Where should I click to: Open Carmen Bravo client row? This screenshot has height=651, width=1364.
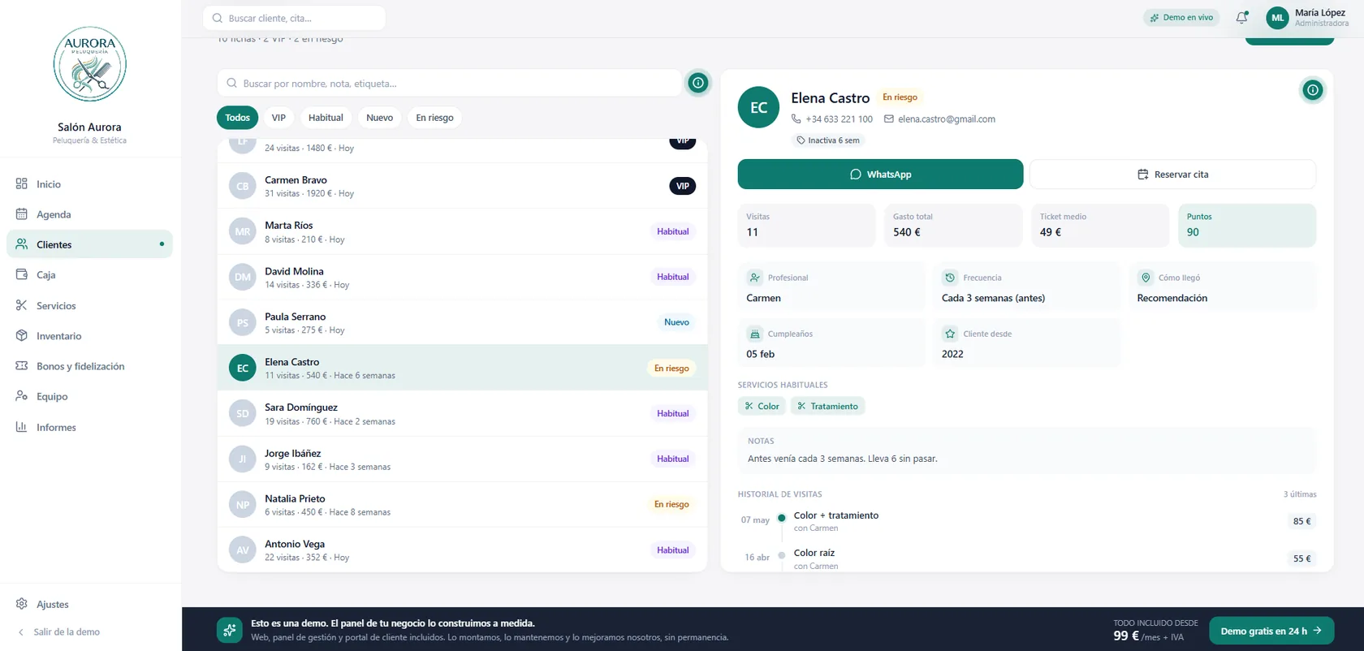click(x=462, y=186)
